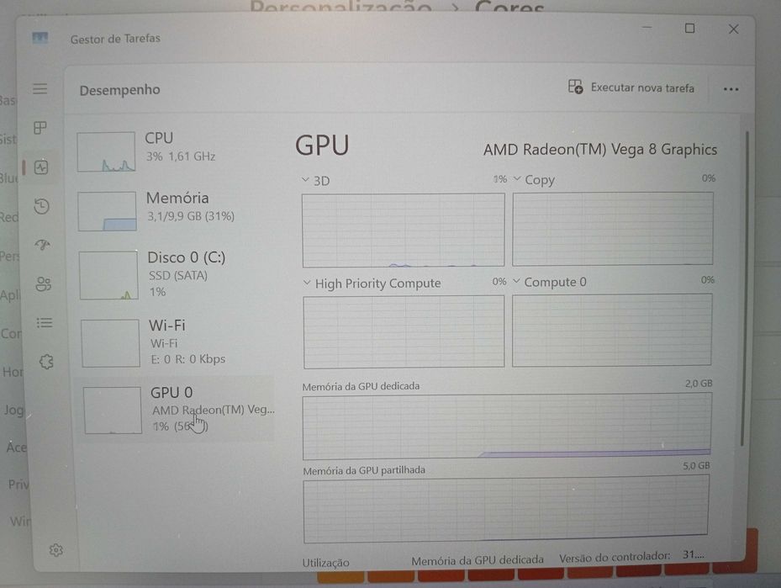Open Task Manager settings gear

point(55,550)
